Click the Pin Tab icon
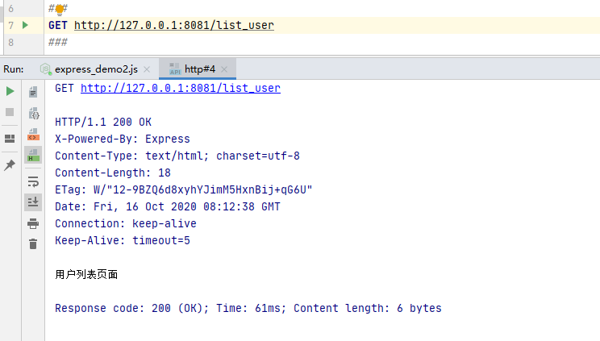Viewport: 600px width, 341px height. tap(10, 165)
